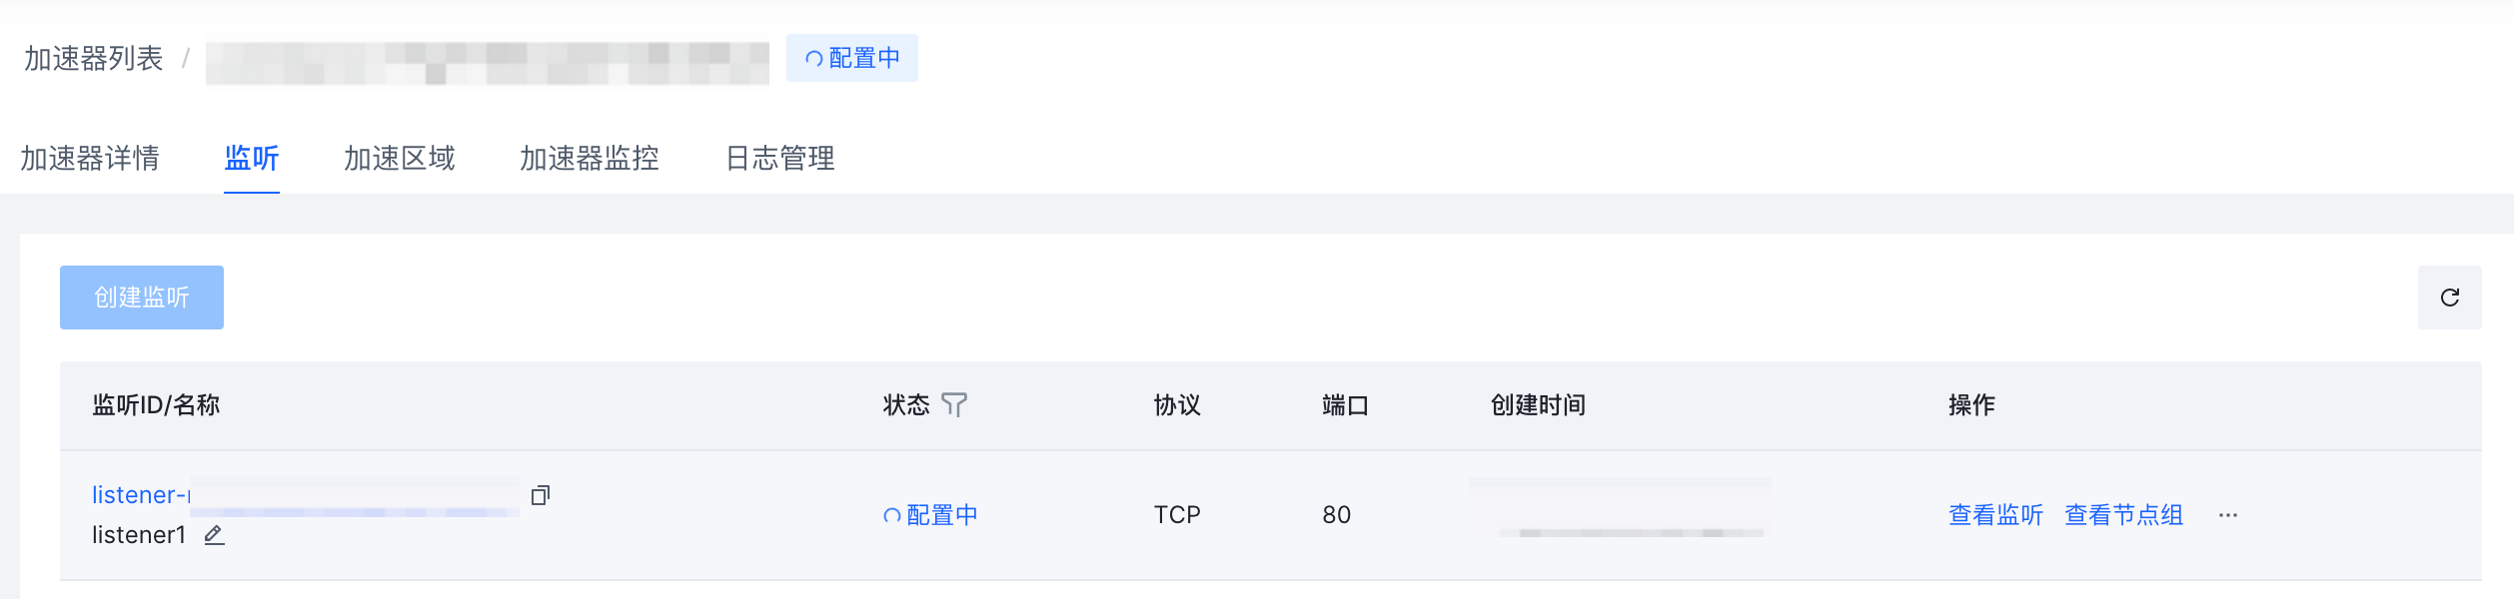Viewport: 2514px width, 599px height.
Task: Switch to the 加速器详情 tab
Action: coord(90,158)
